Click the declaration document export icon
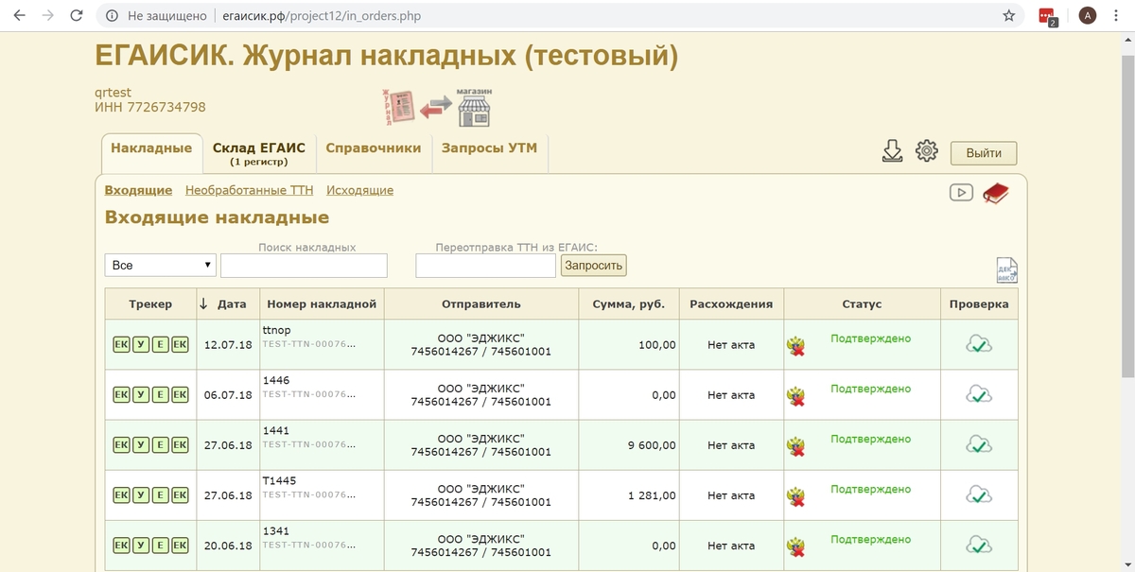This screenshot has width=1135, height=572. coord(1006,270)
